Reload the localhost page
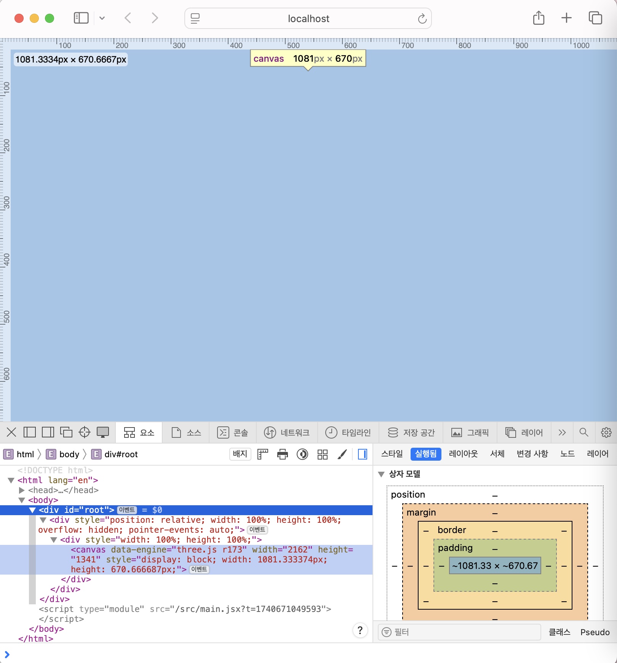Image resolution: width=617 pixels, height=663 pixels. click(x=422, y=19)
